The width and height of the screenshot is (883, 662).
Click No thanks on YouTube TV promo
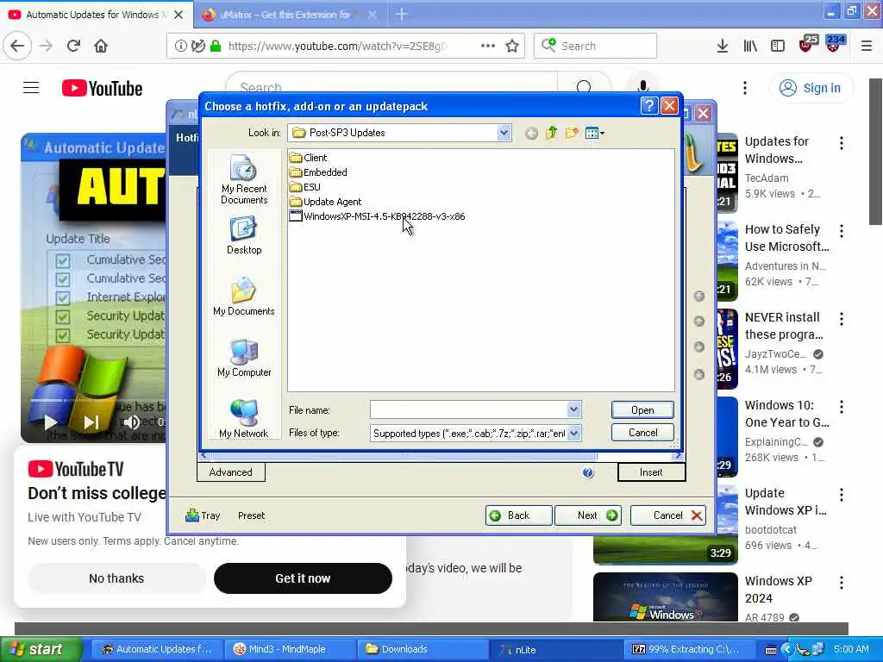(x=116, y=578)
